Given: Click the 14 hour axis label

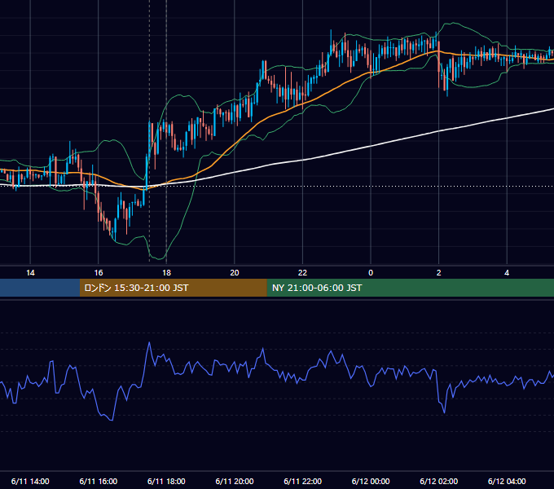Looking at the screenshot, I should (30, 273).
